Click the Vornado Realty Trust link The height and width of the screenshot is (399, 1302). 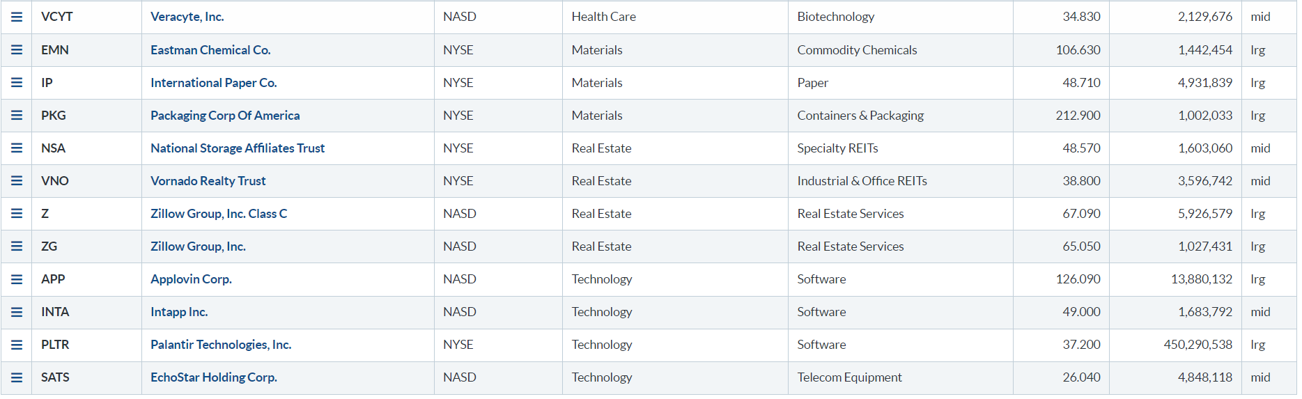point(208,181)
